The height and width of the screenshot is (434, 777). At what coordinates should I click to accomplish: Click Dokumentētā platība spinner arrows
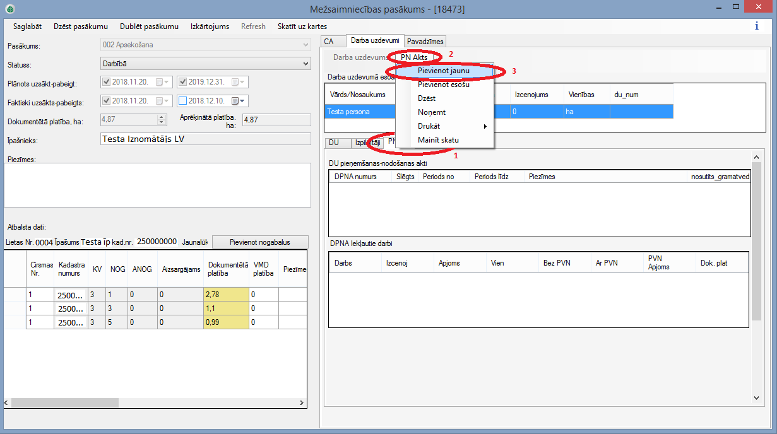pyautogui.click(x=162, y=119)
